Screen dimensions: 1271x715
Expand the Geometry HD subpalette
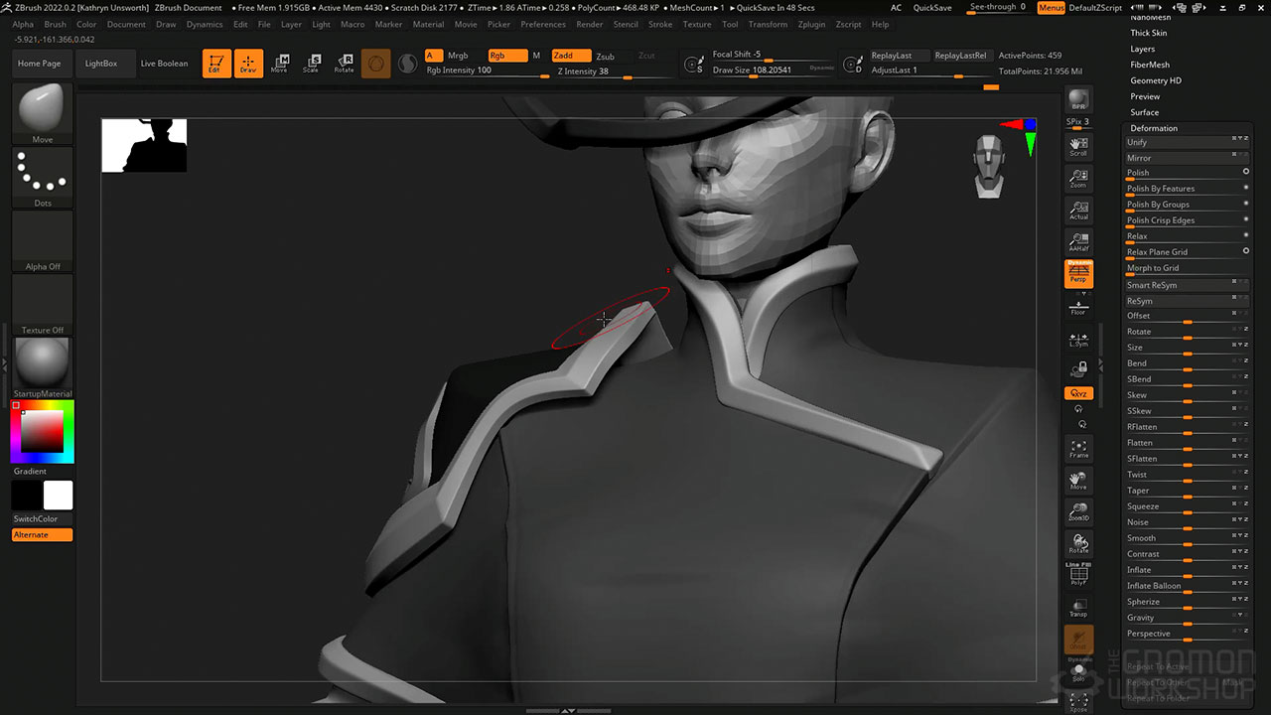click(x=1155, y=80)
